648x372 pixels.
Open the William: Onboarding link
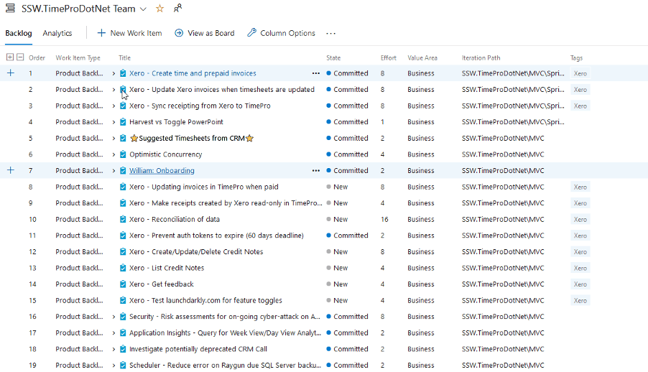(x=162, y=171)
